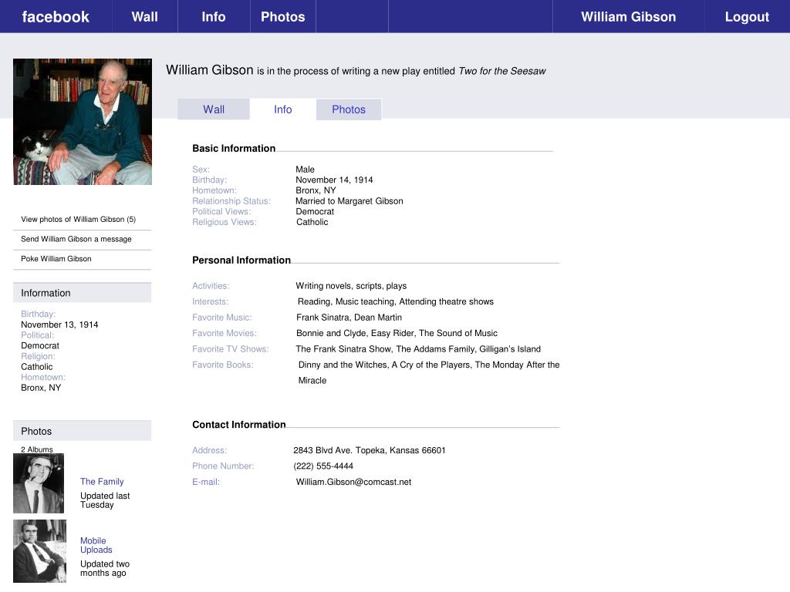Viewport: 790px width, 592px height.
Task: Click the status title Two for the Seesaw
Action: 501,71
